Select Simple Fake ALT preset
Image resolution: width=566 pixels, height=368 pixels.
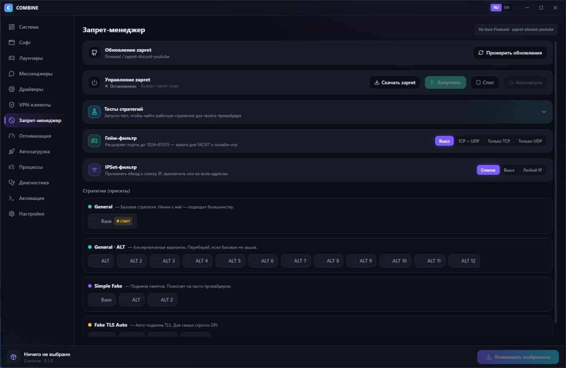pos(132,300)
